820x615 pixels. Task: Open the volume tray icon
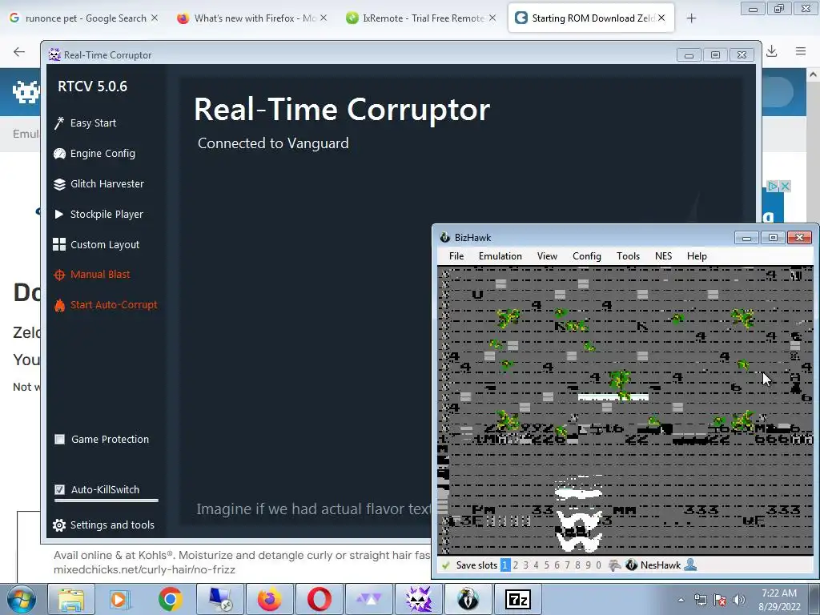tap(739, 600)
